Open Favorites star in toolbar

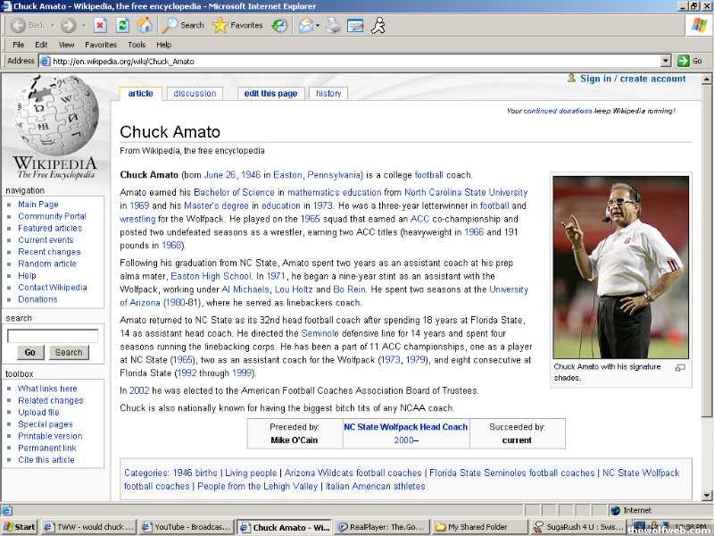(237, 25)
